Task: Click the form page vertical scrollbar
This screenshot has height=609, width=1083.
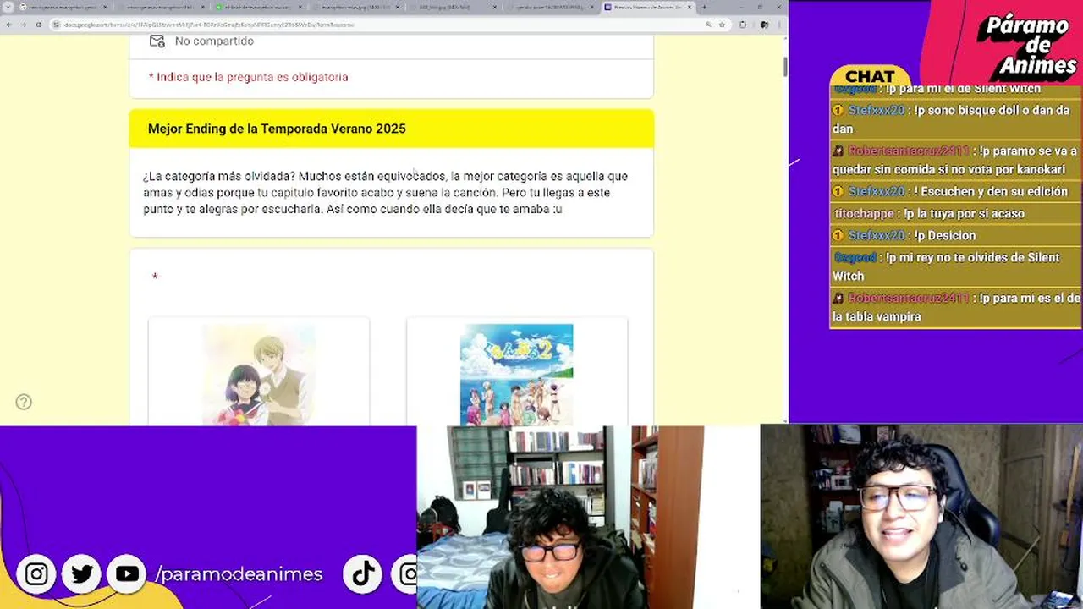Action: [x=785, y=66]
